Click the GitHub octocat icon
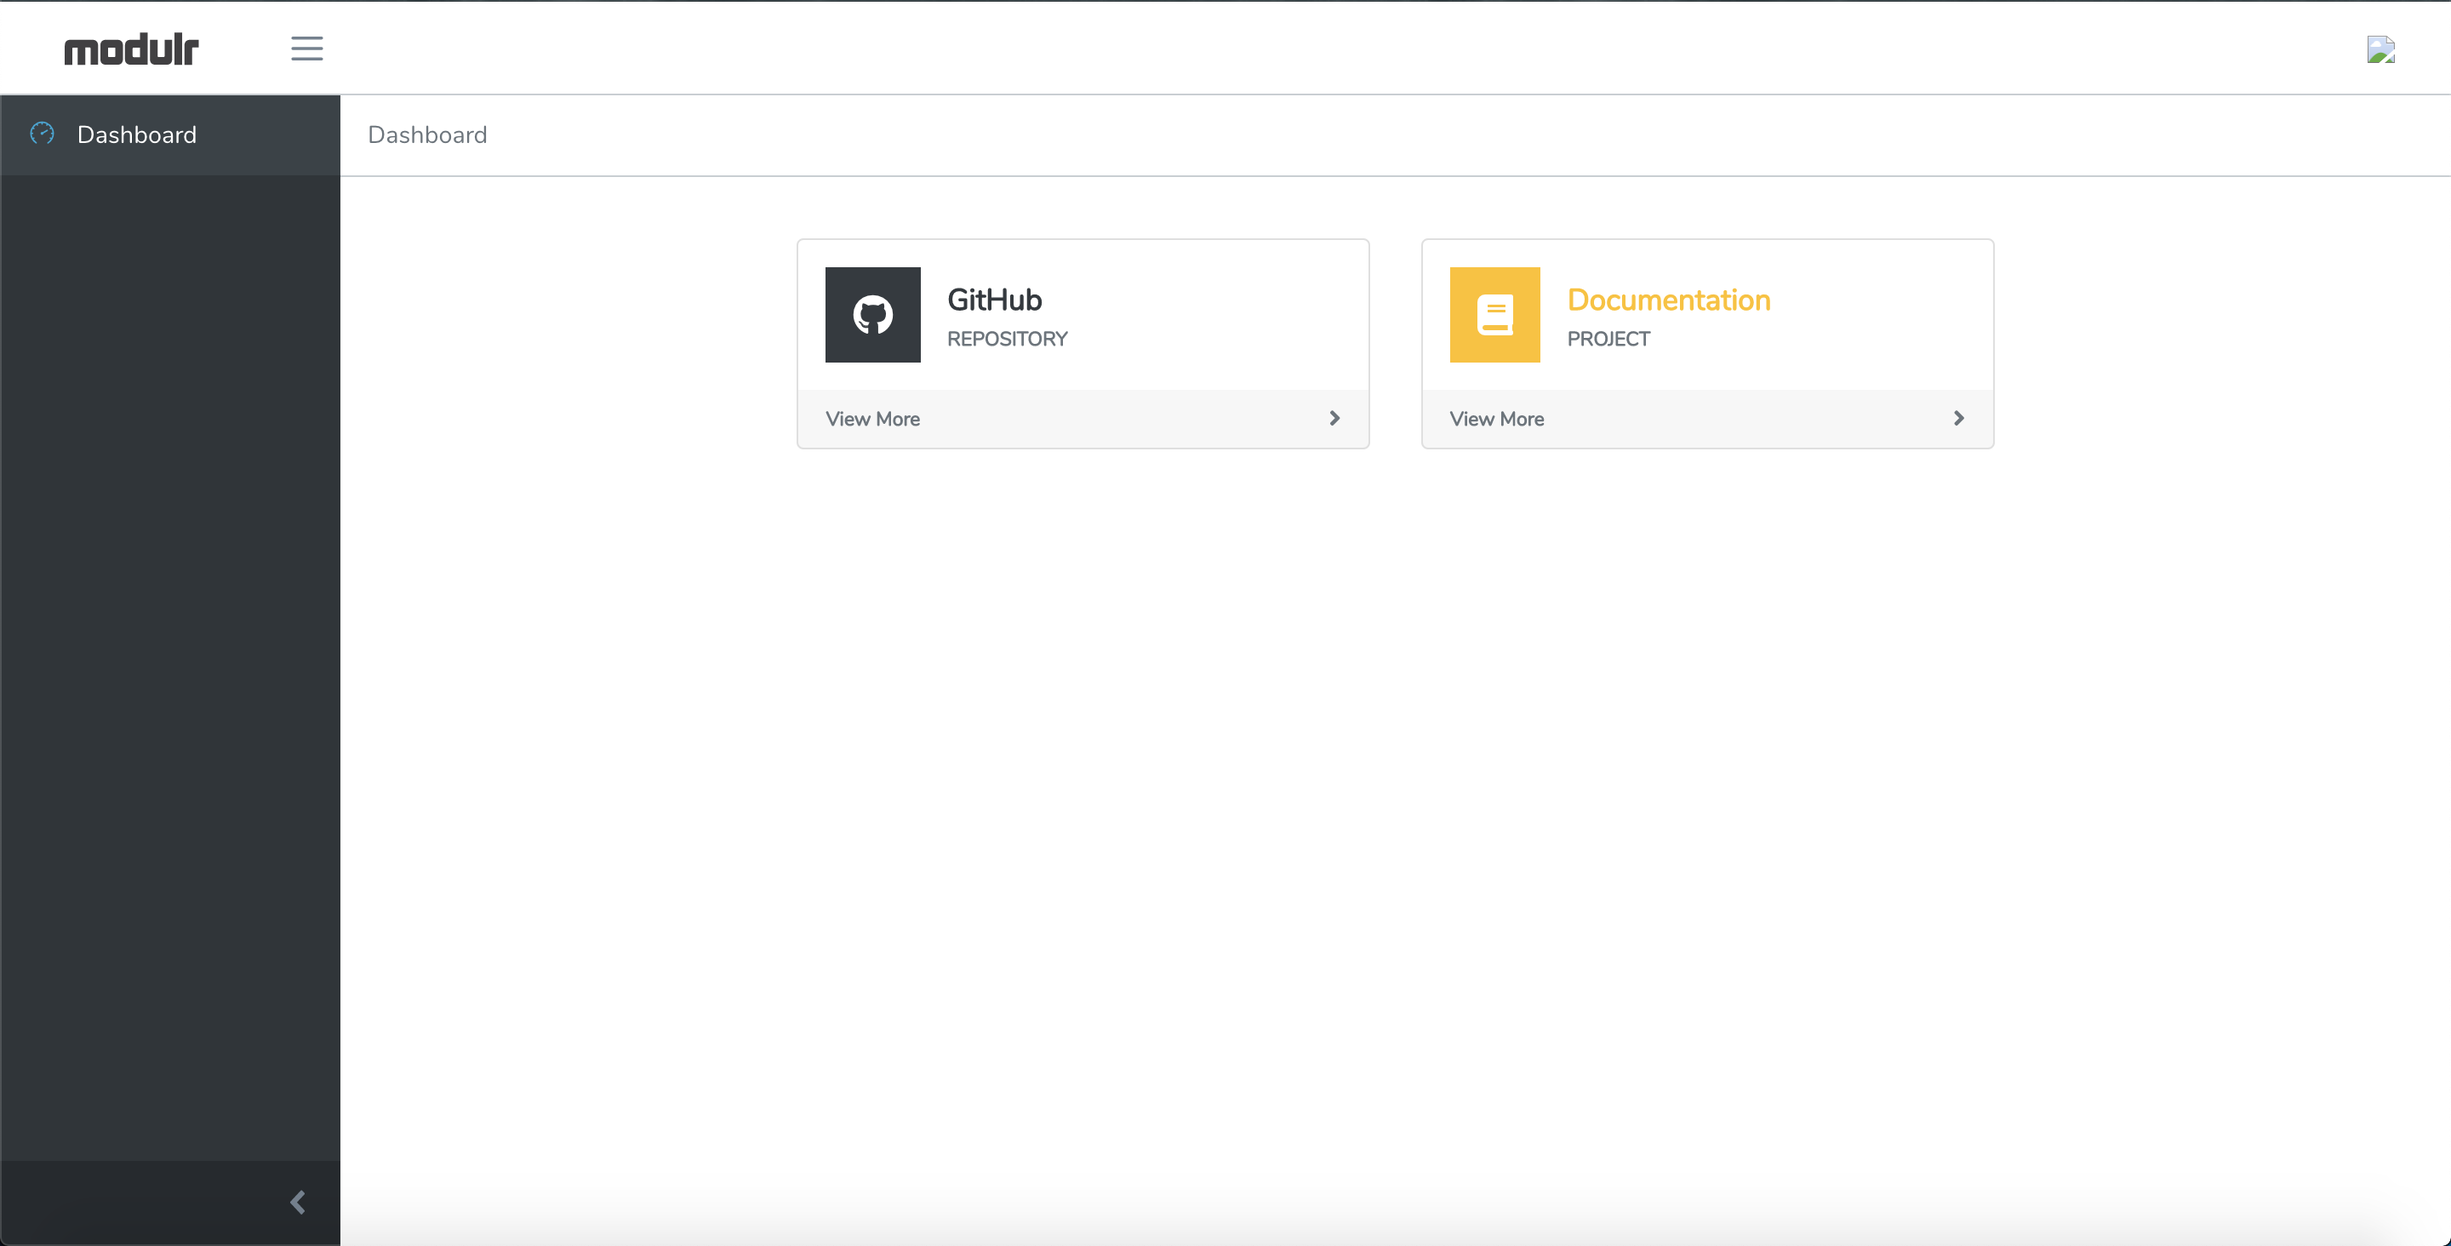Viewport: 2451px width, 1246px height. 871,314
